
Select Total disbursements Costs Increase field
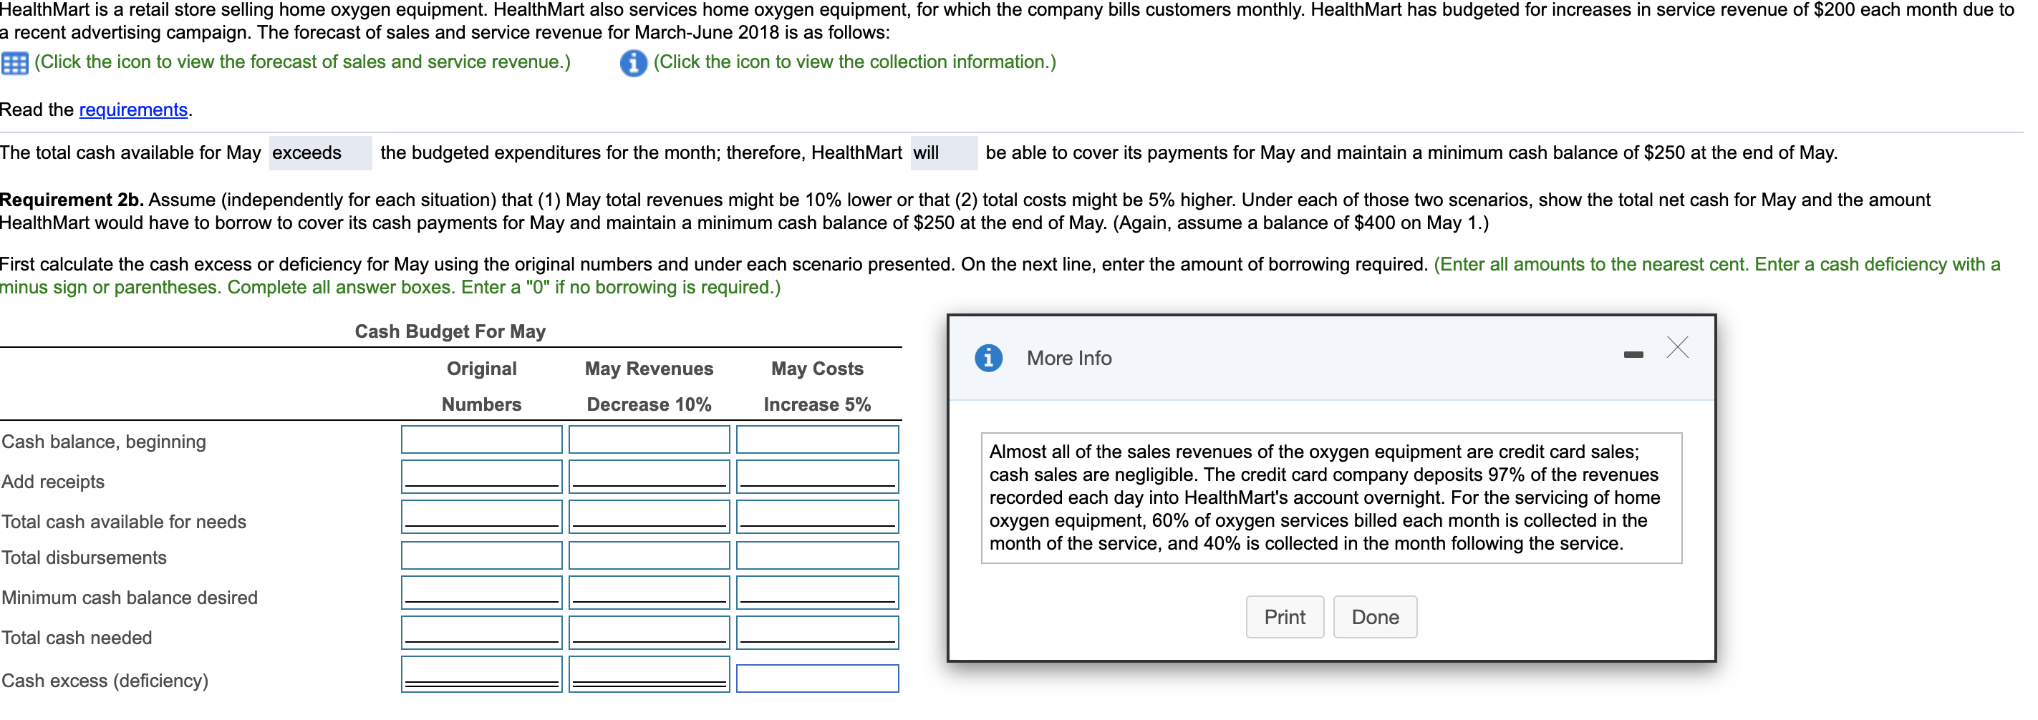(817, 555)
